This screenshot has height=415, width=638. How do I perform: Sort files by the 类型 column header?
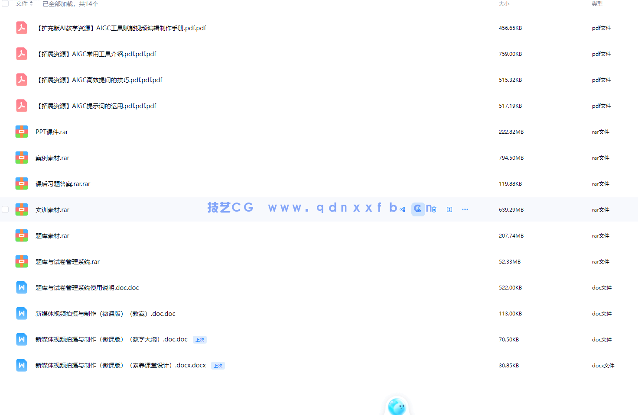597,3
